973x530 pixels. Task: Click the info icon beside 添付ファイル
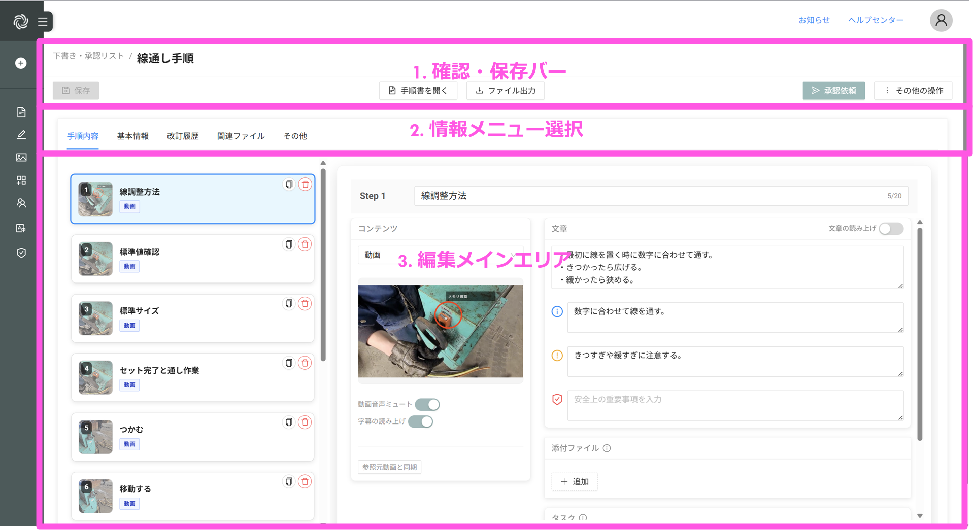[607, 448]
